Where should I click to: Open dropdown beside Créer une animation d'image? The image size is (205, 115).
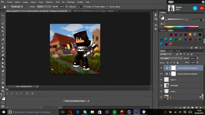point(88,101)
